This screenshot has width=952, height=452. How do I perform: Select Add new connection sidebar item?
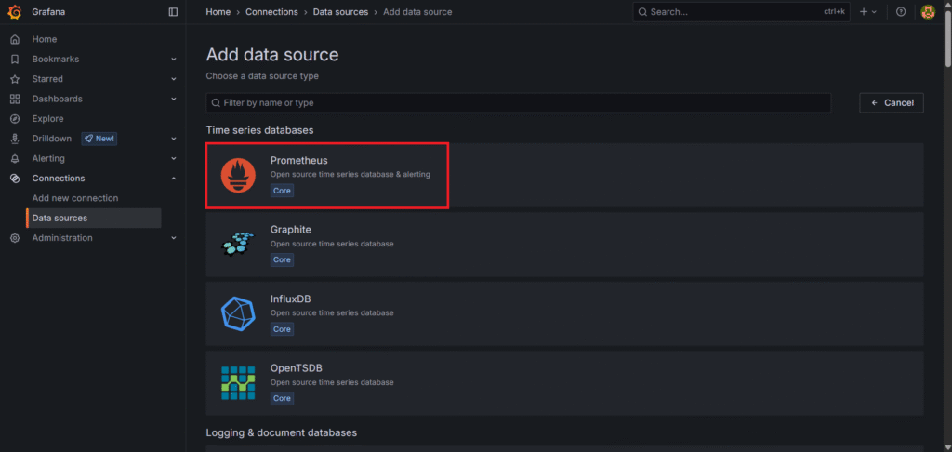point(75,198)
